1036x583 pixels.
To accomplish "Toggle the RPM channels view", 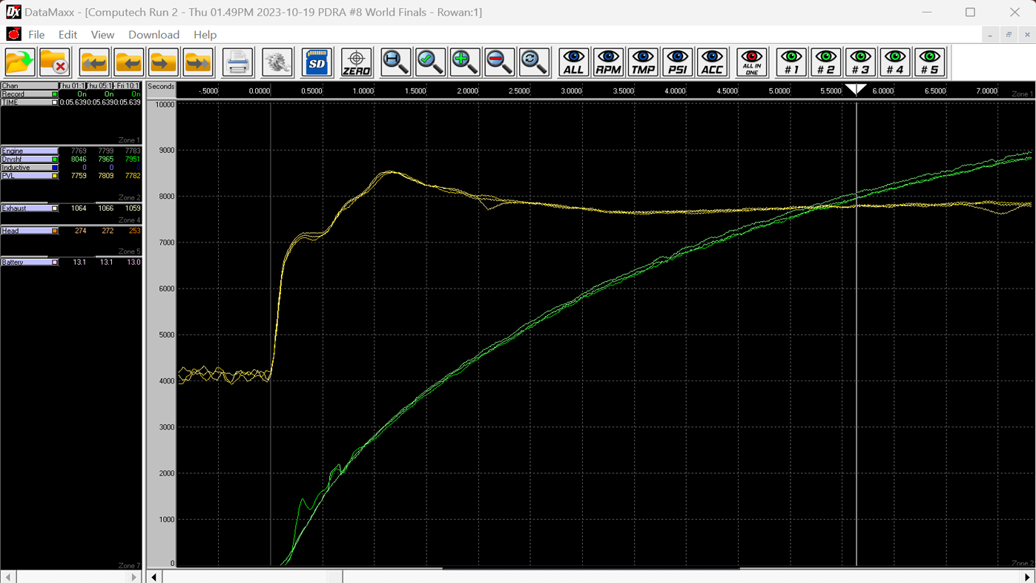I will pos(607,62).
